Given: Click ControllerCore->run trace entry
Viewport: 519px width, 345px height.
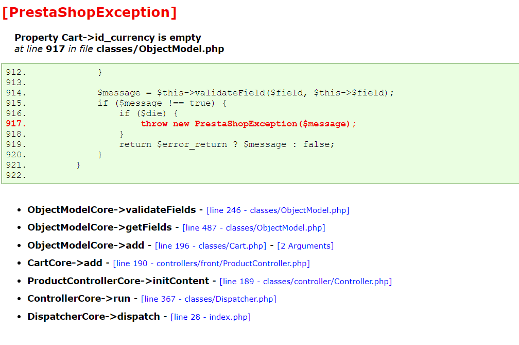Looking at the screenshot, I should pos(79,298).
